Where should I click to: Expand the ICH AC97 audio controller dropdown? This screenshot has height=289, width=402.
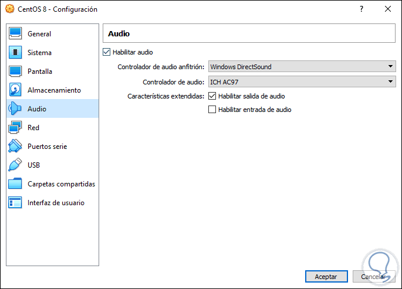point(302,82)
